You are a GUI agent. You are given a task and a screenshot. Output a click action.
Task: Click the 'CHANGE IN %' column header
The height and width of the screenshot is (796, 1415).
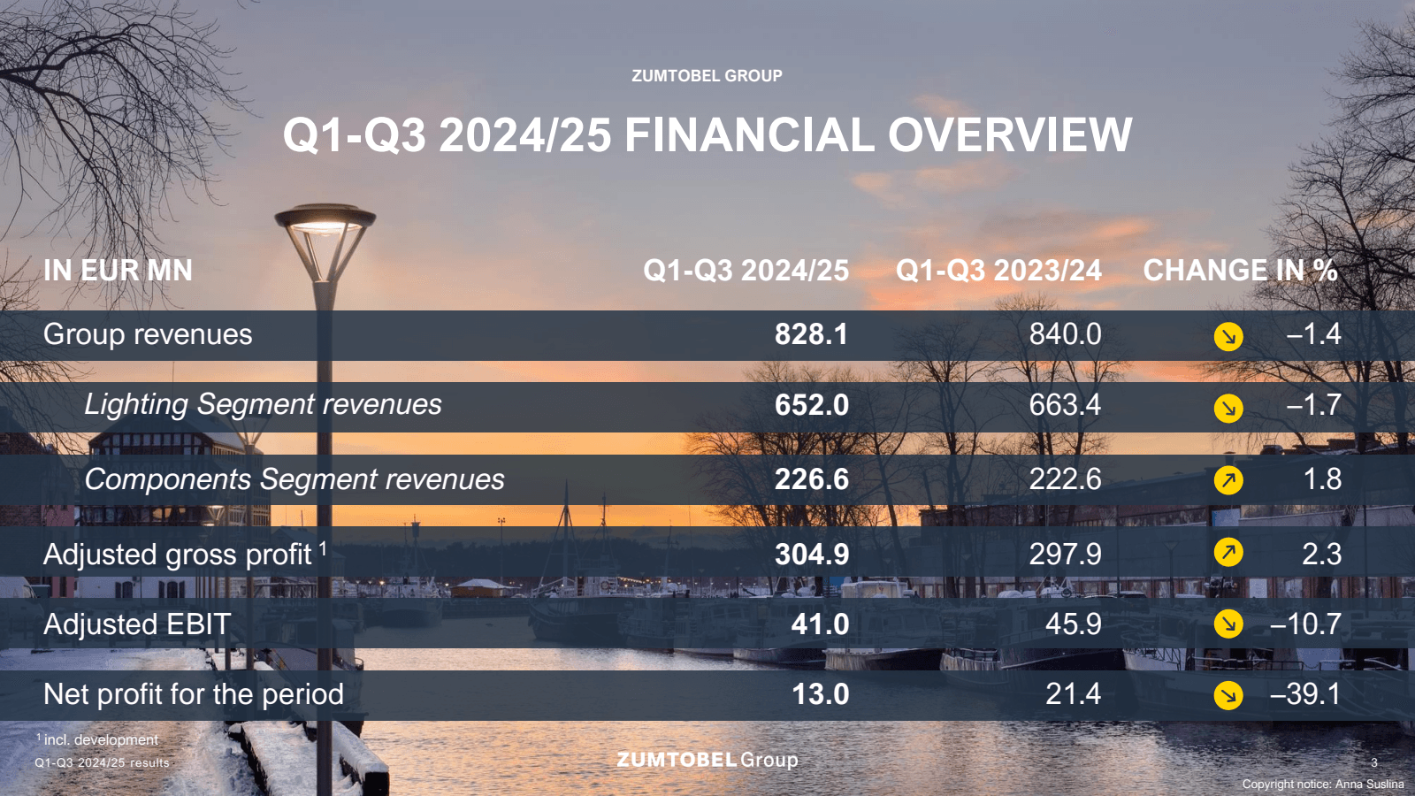tap(1240, 270)
